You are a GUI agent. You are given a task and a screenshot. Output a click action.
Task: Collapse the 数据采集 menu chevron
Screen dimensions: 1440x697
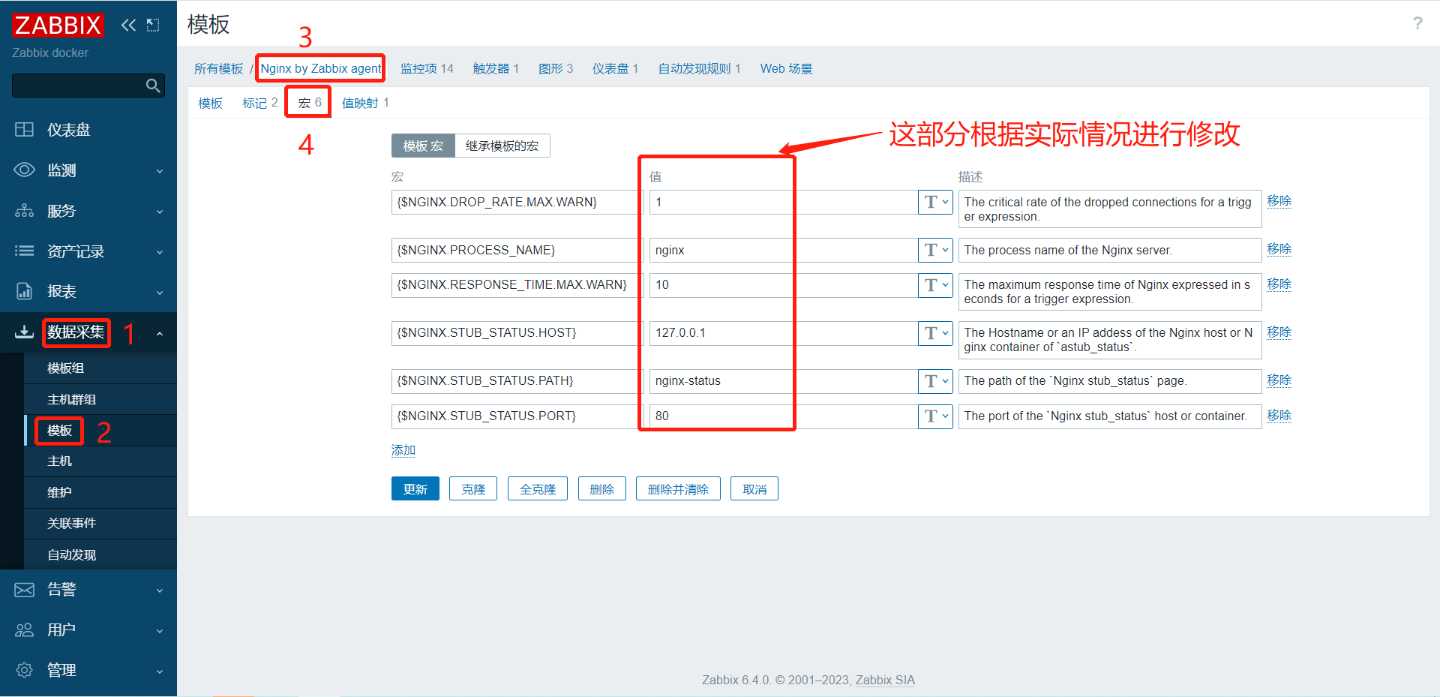pyautogui.click(x=160, y=333)
